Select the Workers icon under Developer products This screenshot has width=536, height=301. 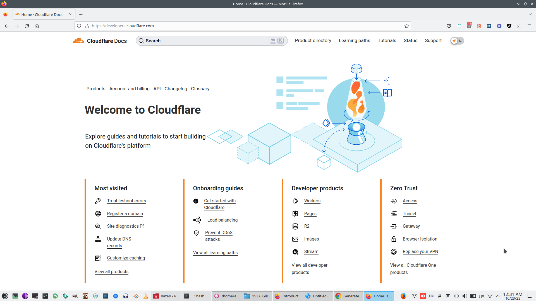[x=295, y=201]
